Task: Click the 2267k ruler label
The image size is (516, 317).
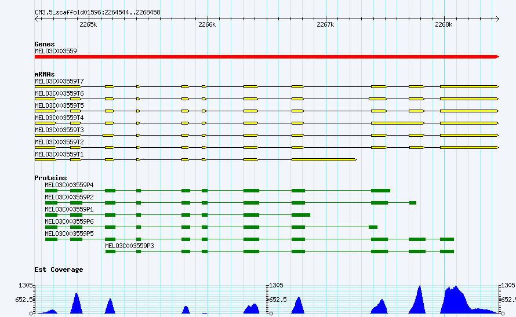Action: [x=325, y=25]
